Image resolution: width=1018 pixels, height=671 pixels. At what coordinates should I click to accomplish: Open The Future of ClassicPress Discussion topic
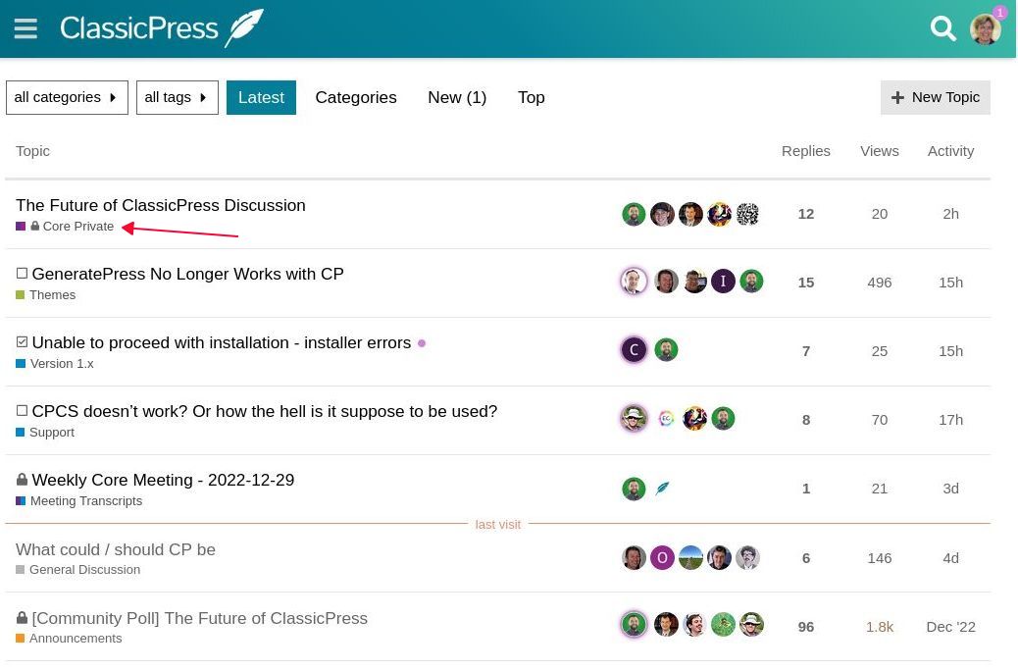pos(161,205)
